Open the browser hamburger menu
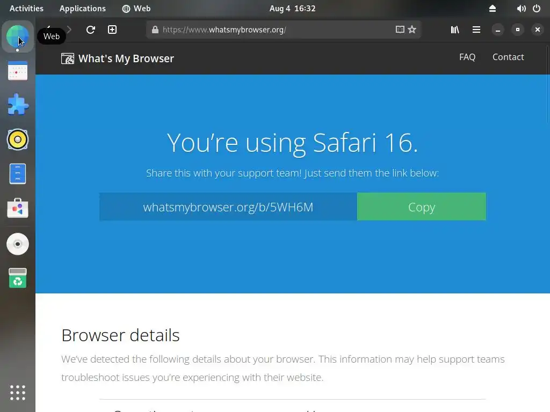 point(476,30)
